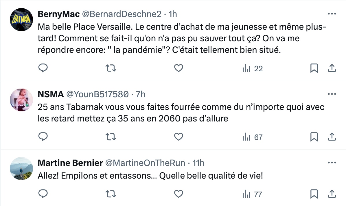
Task: Open @MartineOnTheRun profile handle link
Action: [145, 163]
